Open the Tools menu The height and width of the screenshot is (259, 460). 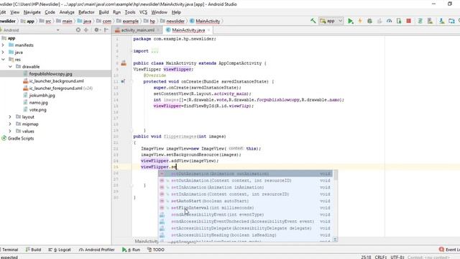[130, 12]
